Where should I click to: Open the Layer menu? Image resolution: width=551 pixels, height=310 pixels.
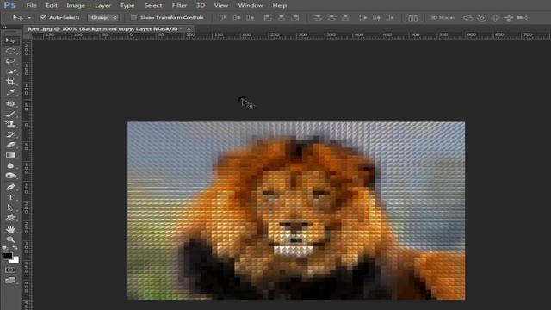coord(102,5)
